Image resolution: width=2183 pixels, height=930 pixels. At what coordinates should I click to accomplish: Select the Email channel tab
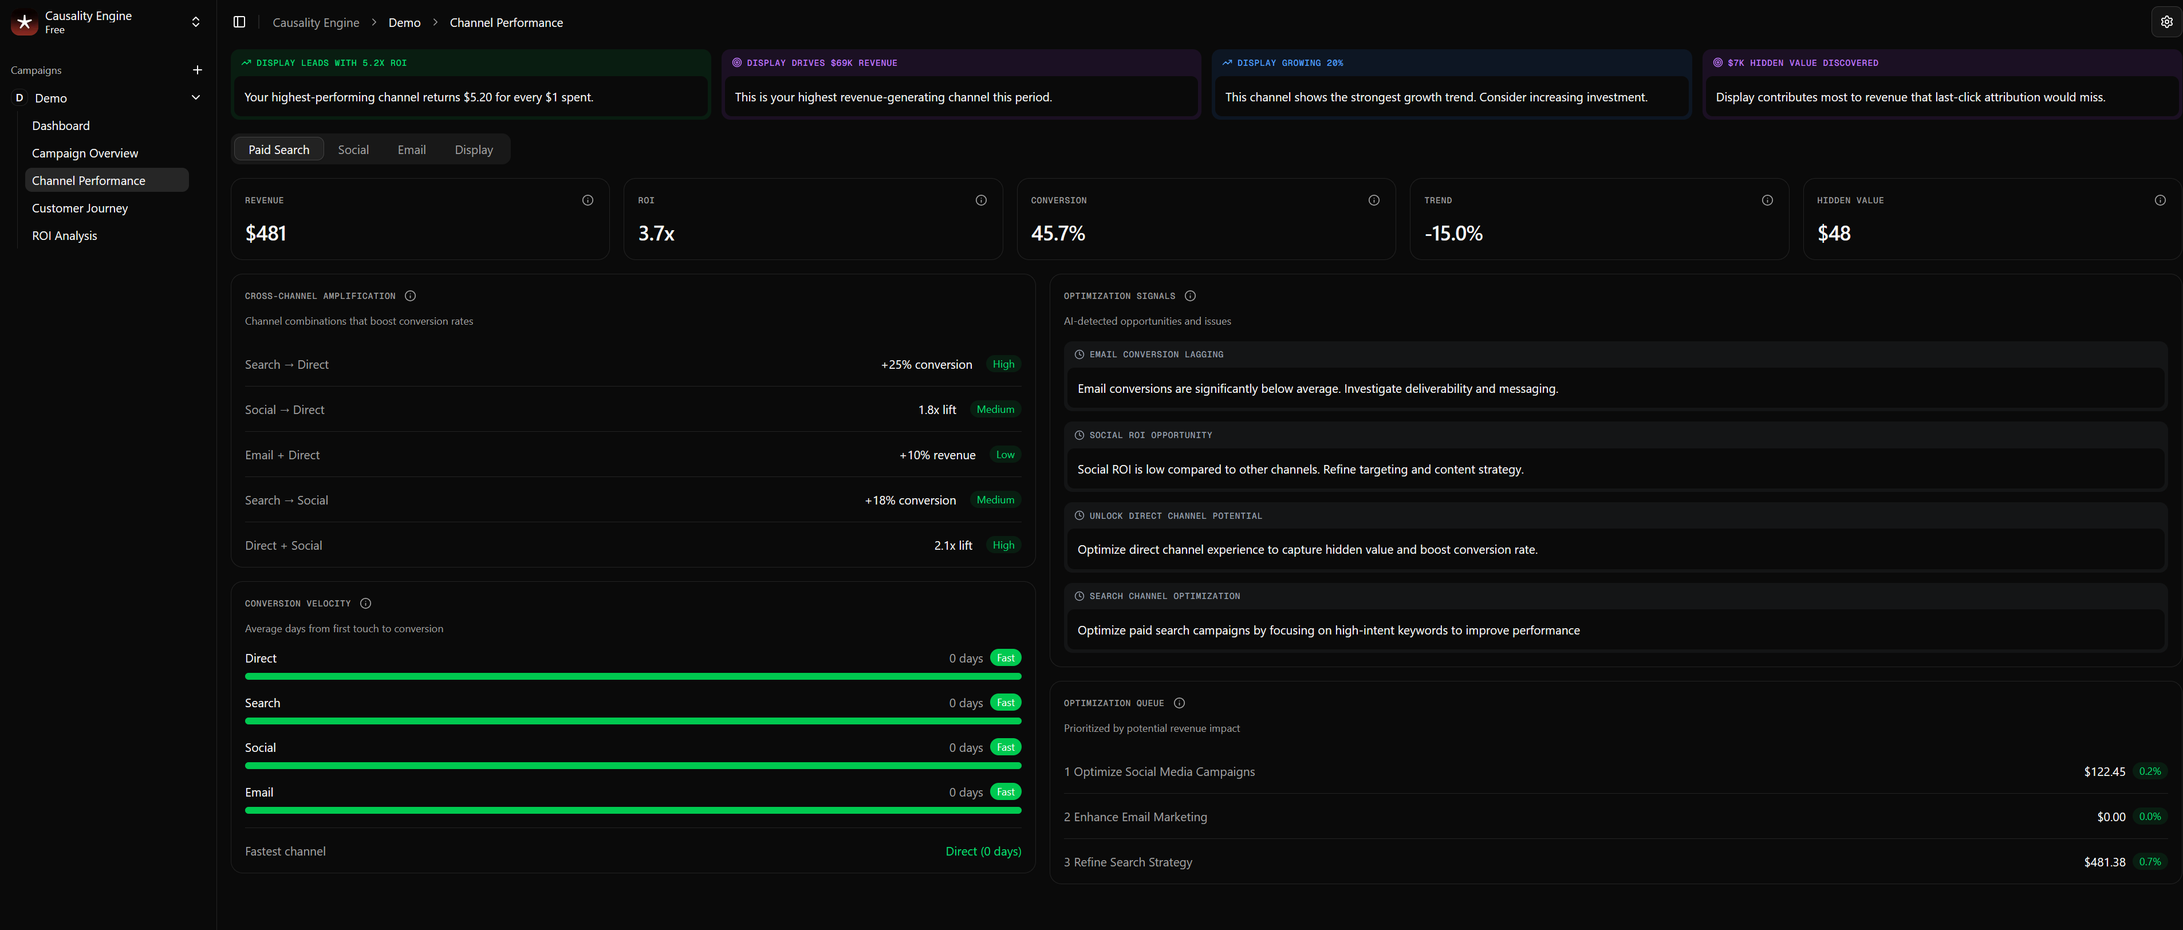click(411, 150)
